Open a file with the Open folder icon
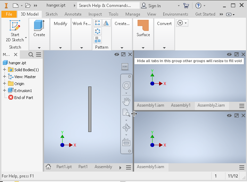 [x=28, y=6]
